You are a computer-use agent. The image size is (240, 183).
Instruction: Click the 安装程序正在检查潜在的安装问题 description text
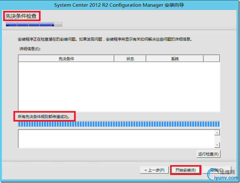105,39
